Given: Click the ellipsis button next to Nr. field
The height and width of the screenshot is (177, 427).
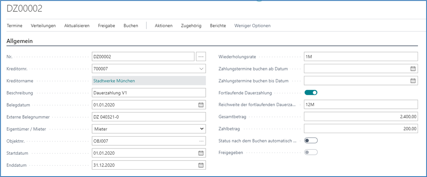Looking at the screenshot, I should click(x=201, y=57).
